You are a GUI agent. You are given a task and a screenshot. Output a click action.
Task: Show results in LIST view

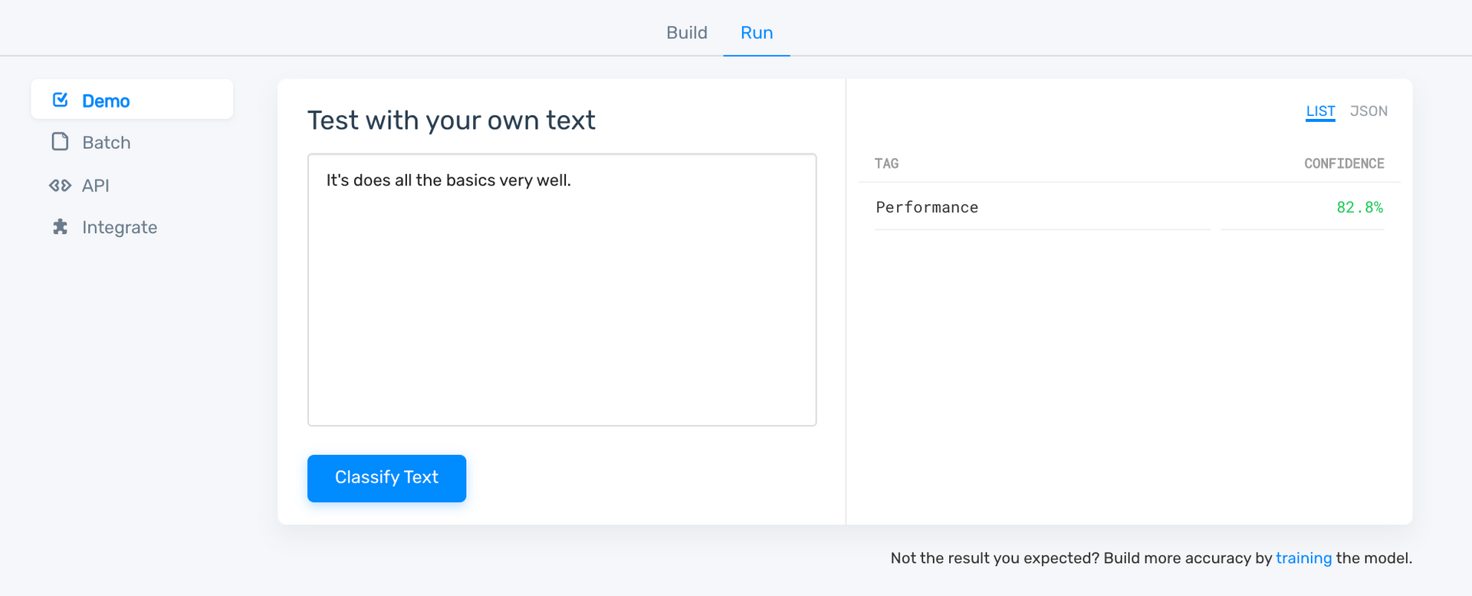1320,111
